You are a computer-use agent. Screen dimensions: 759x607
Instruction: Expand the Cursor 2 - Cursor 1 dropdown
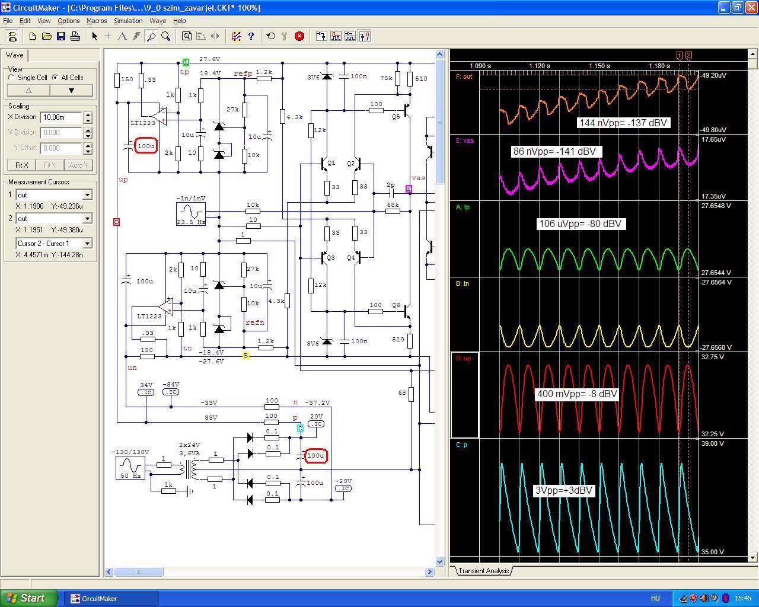click(x=87, y=244)
